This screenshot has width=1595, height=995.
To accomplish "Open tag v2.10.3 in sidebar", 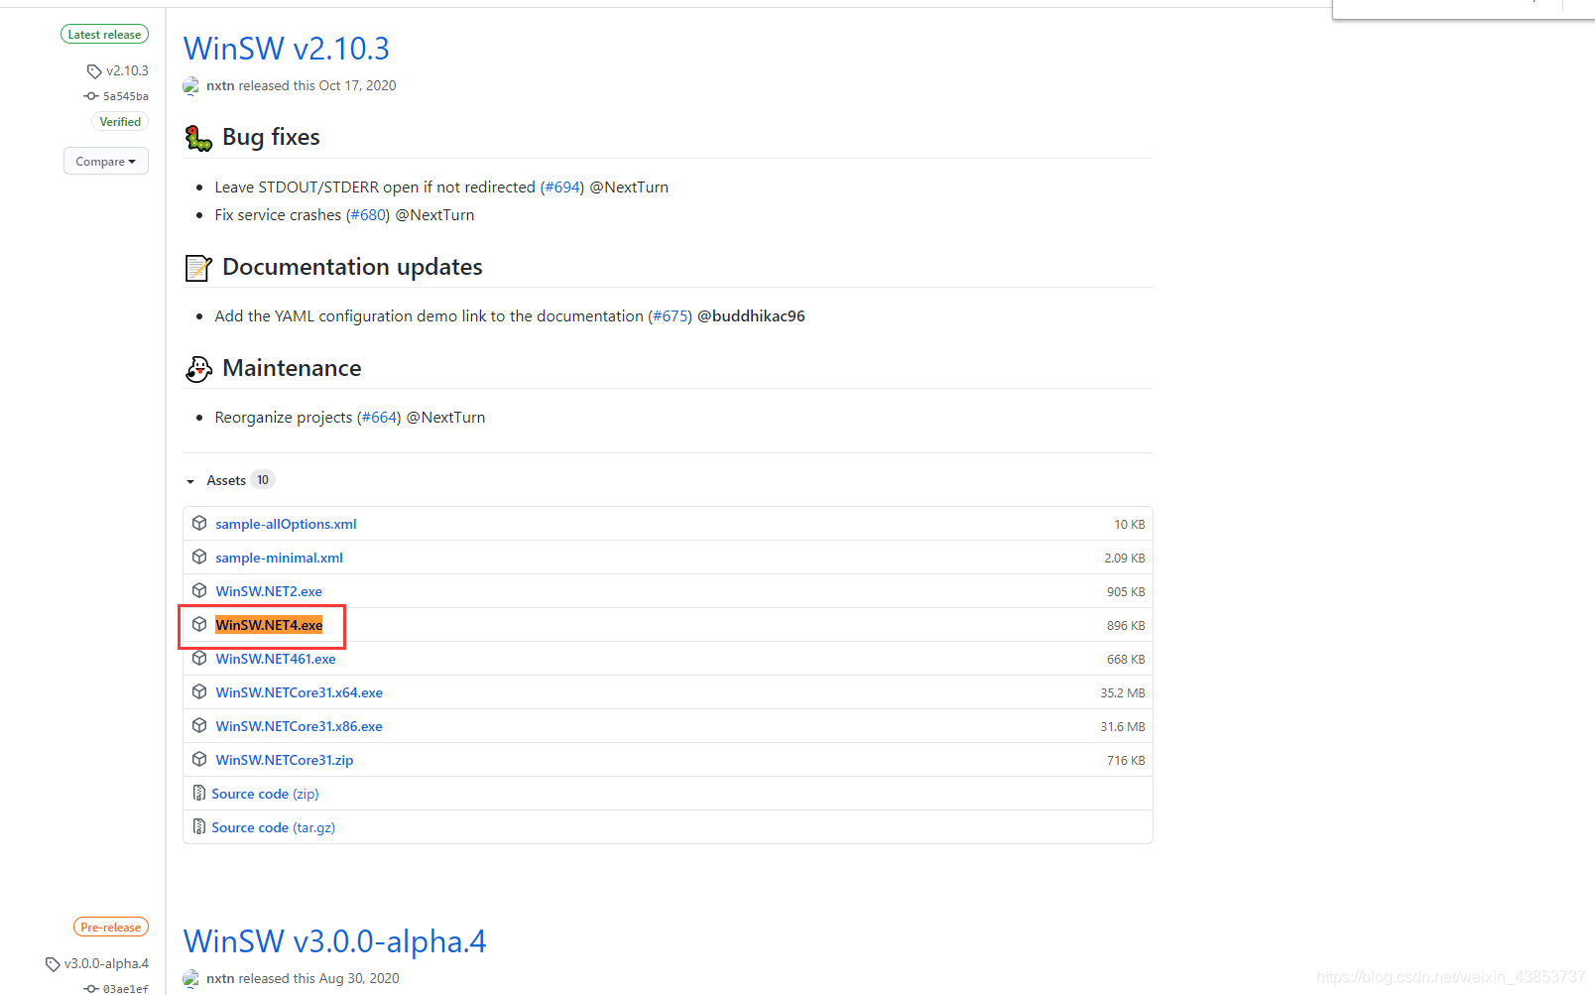I will coord(127,71).
